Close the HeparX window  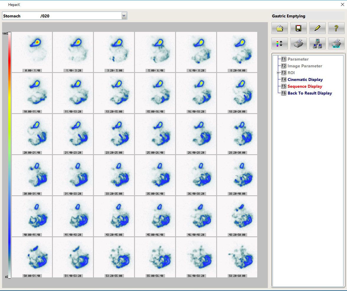click(x=342, y=4)
